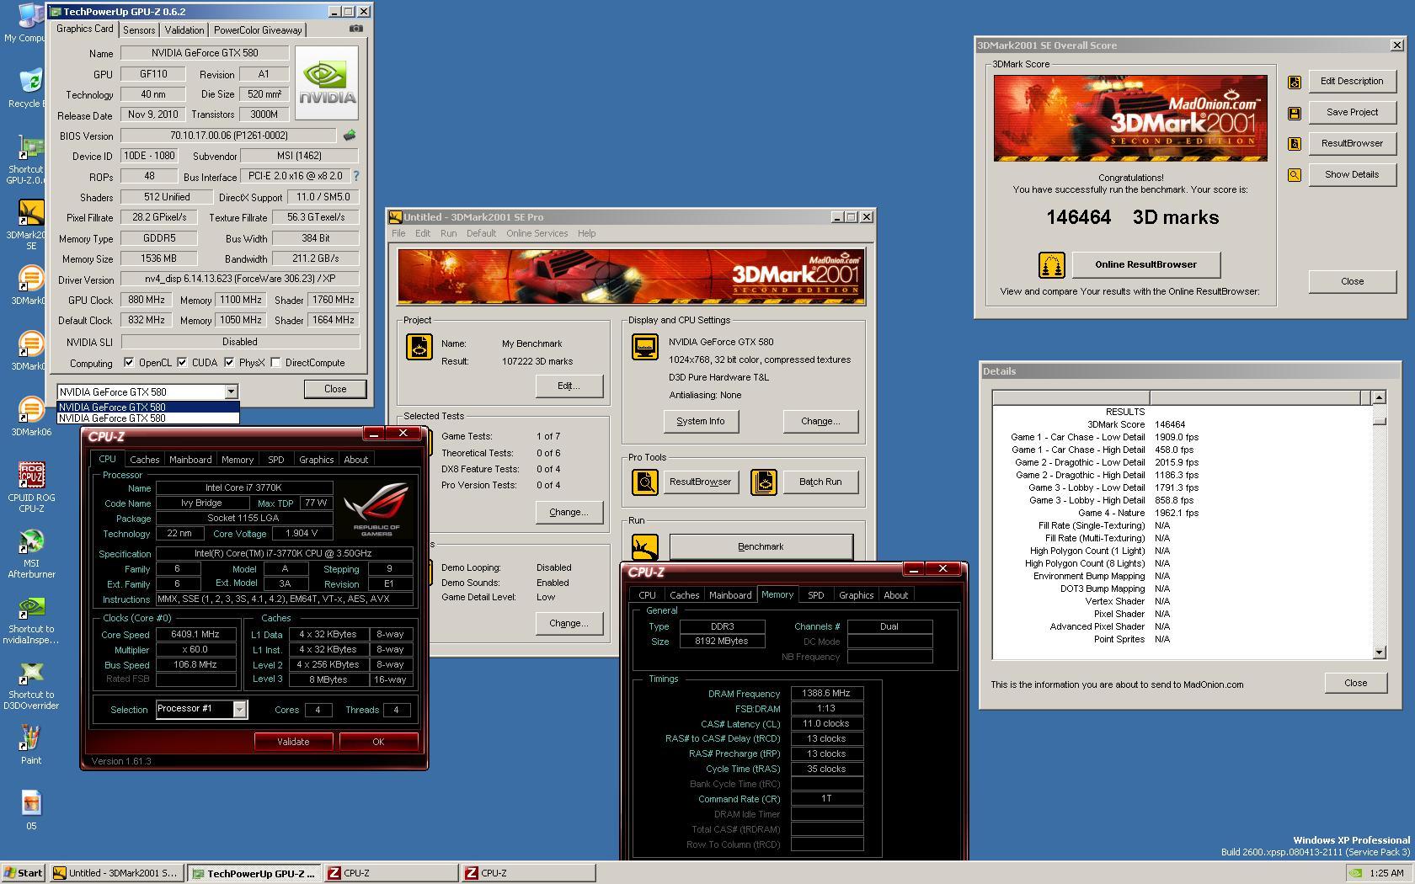Switch to Untitled 3DMark2001 taskbar item
This screenshot has width=1415, height=884.
pyautogui.click(x=115, y=873)
